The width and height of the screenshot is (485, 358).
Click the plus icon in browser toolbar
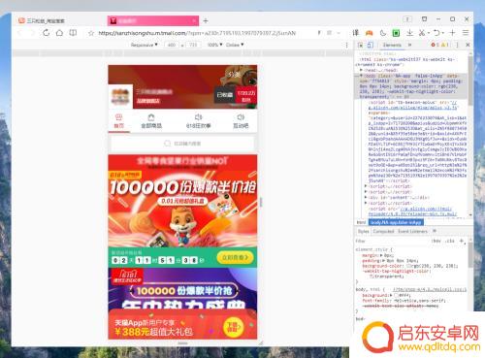point(452,33)
